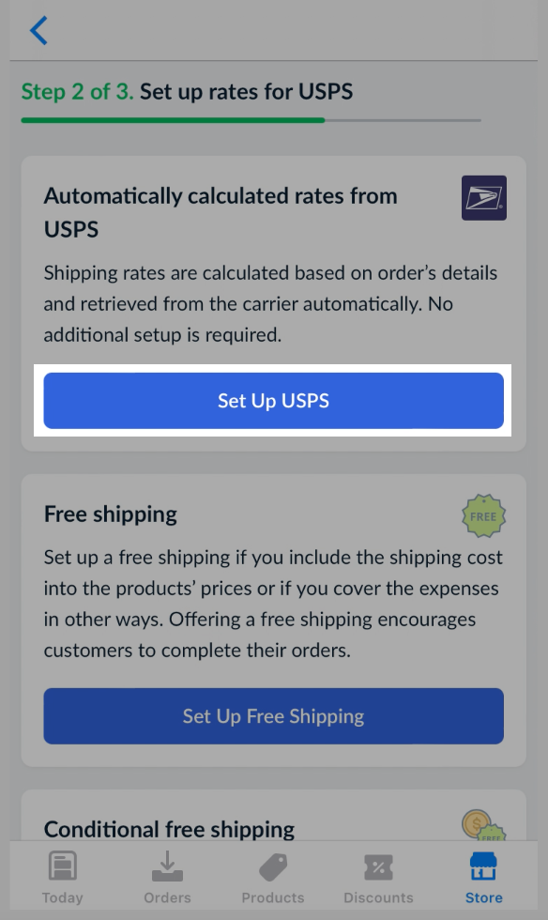
Task: Tap Set Up Free Shipping
Action: point(273,715)
